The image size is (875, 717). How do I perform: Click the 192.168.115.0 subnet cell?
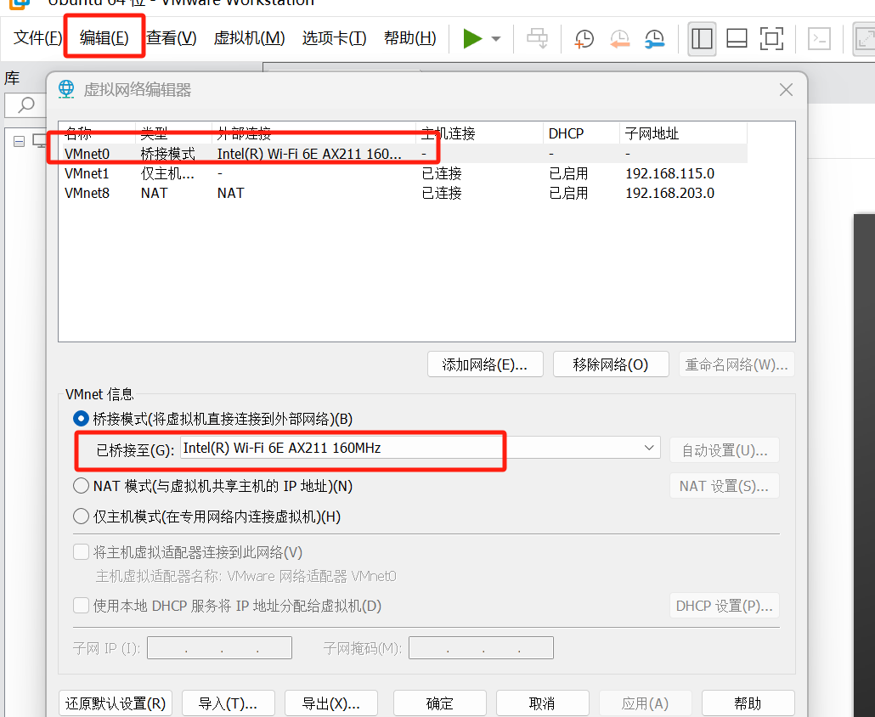tap(669, 173)
